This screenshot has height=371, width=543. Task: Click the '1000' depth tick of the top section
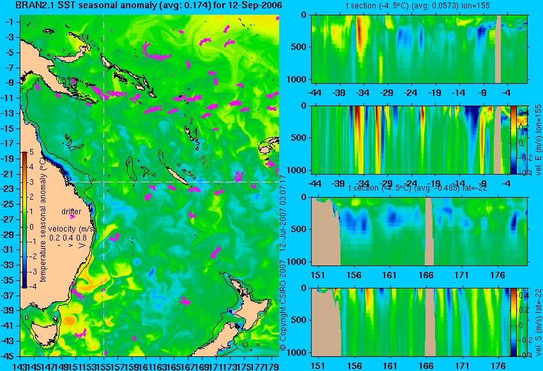[x=296, y=79]
